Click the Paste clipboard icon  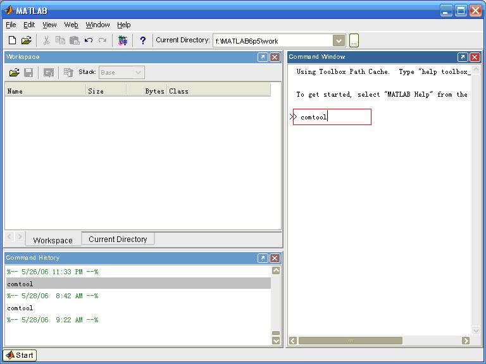(75, 40)
